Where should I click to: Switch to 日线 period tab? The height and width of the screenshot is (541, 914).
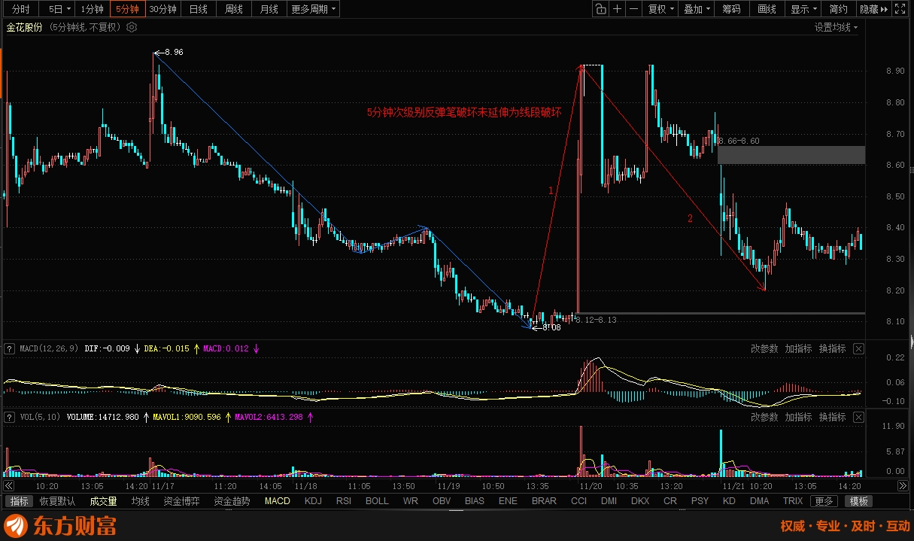[199, 9]
